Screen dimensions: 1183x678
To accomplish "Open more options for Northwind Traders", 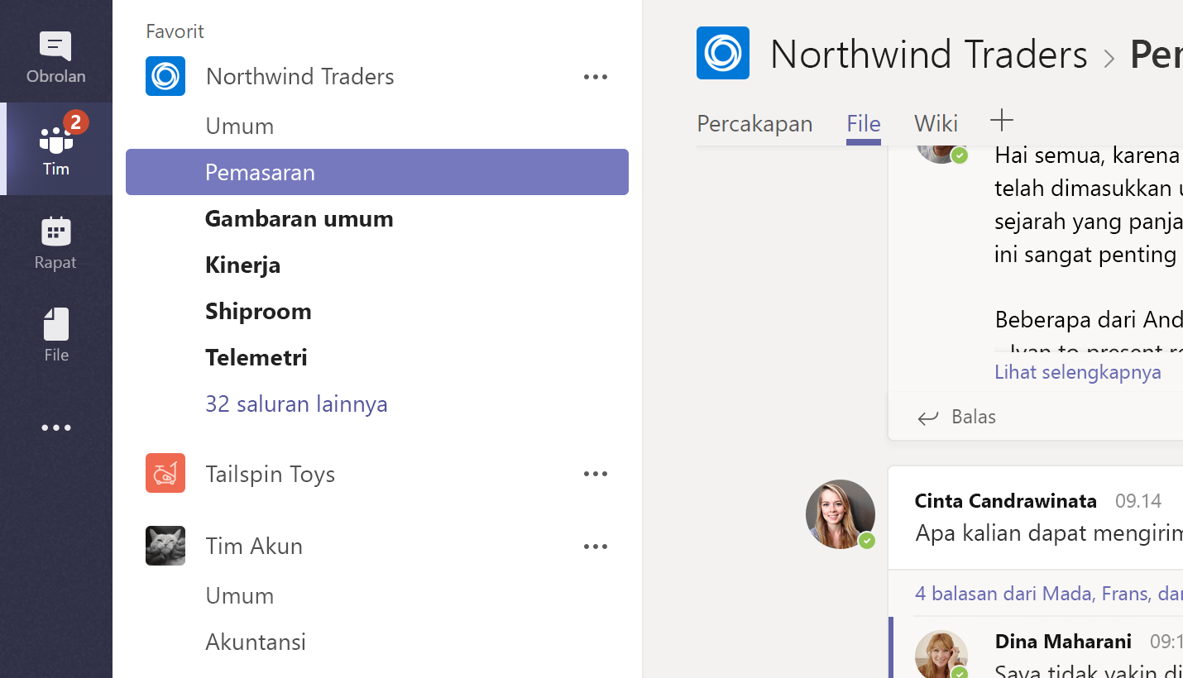I will tap(596, 77).
